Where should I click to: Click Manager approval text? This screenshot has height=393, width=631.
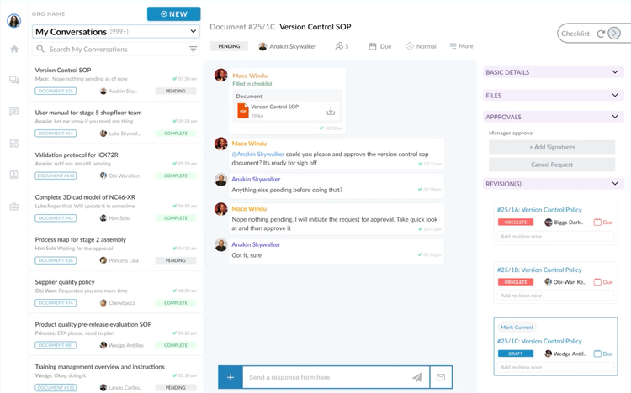[x=511, y=133]
